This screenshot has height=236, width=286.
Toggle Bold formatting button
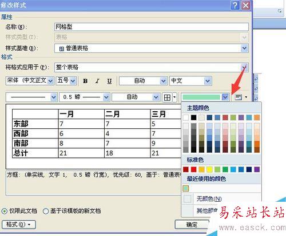click(x=85, y=81)
